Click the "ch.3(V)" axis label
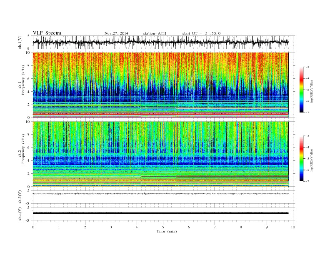 click(20, 197)
